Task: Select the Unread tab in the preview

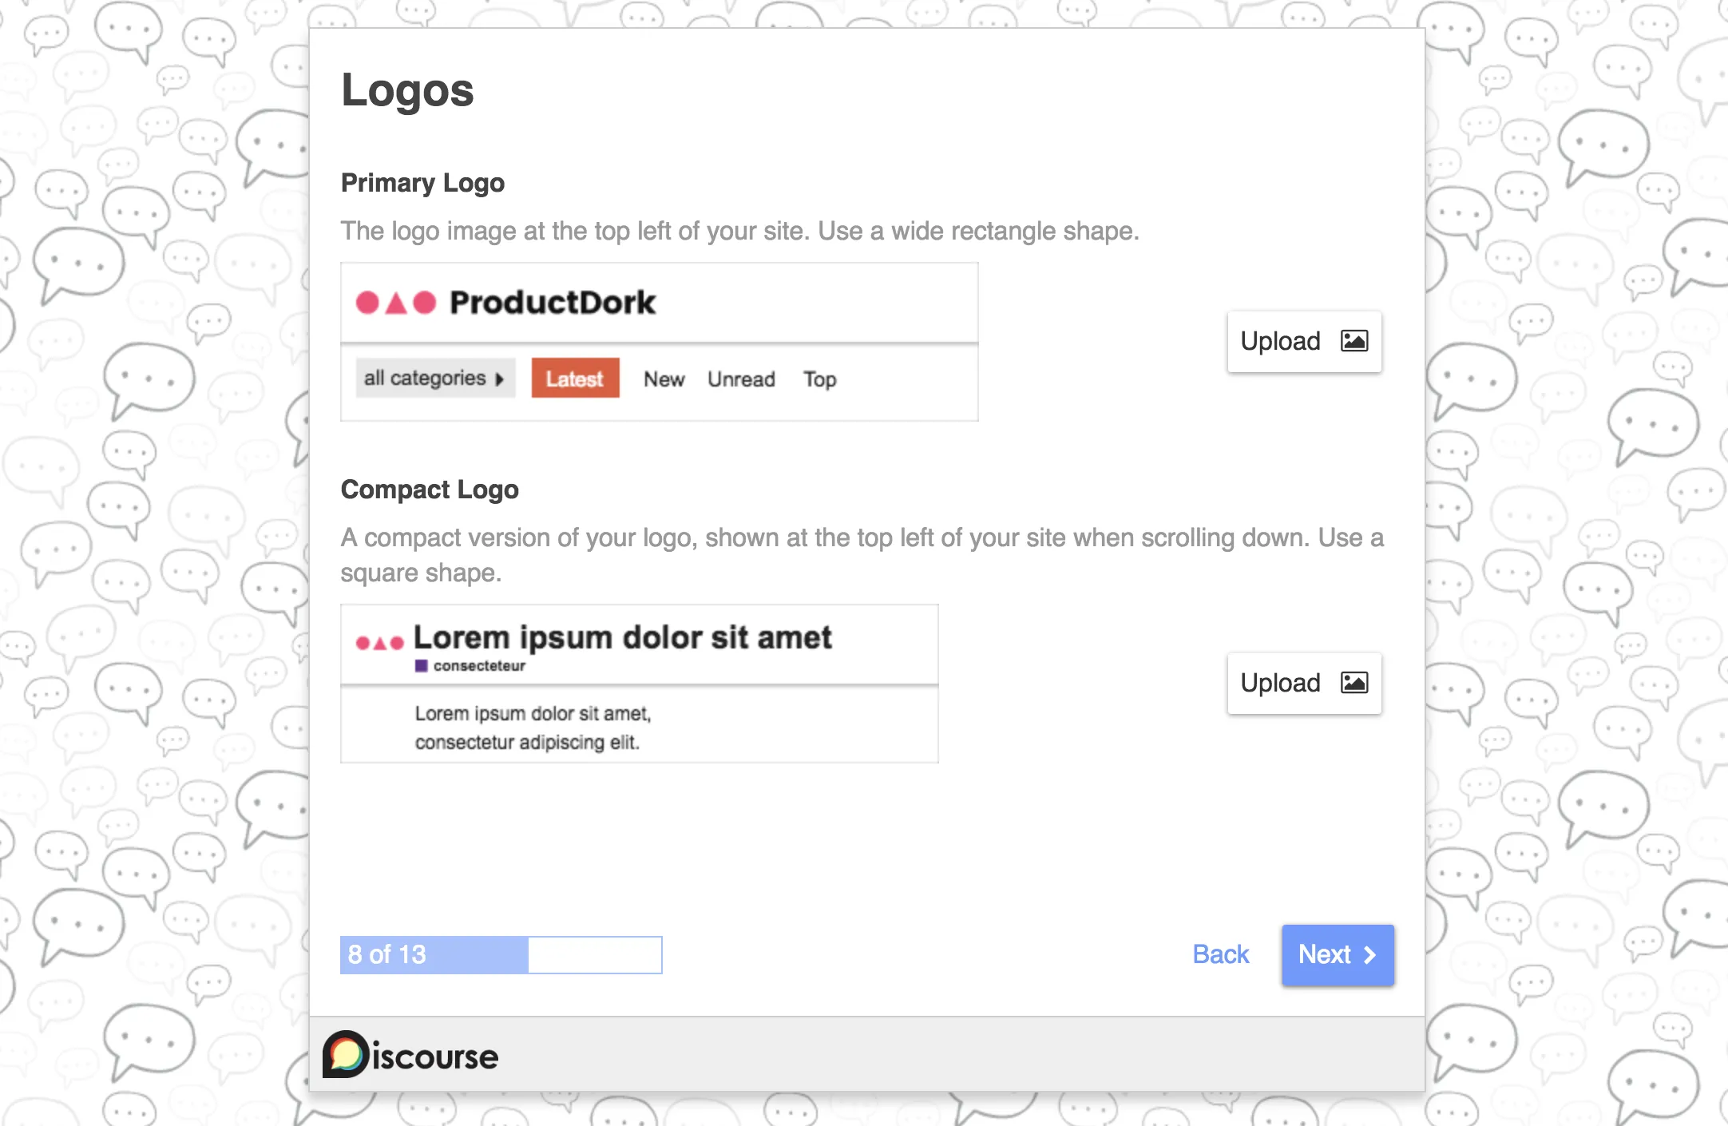Action: pyautogui.click(x=740, y=379)
